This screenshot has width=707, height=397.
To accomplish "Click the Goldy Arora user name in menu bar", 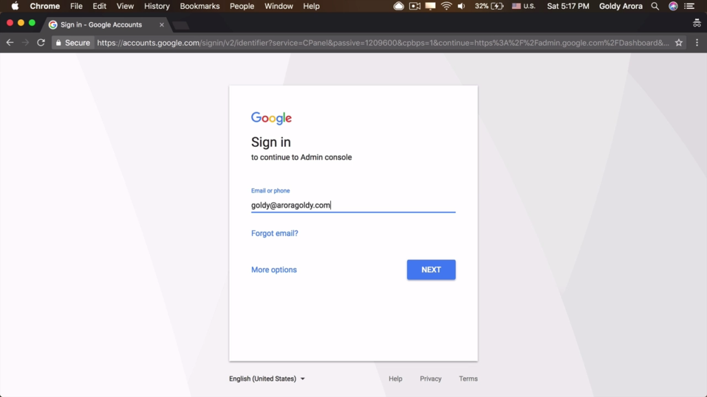I will point(621,6).
